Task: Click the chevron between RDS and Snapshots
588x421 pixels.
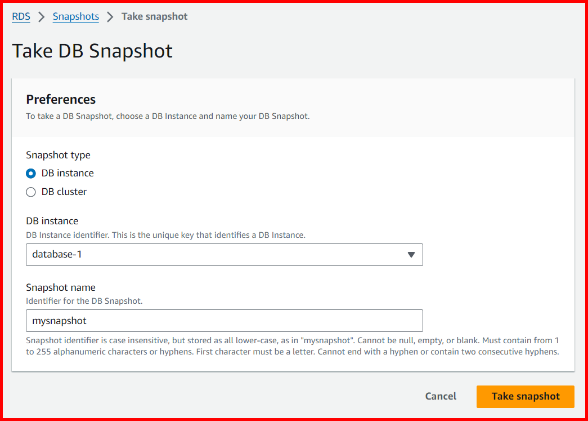Action: click(x=41, y=16)
